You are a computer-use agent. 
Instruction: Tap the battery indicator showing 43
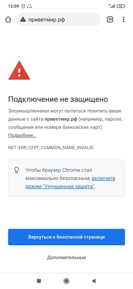(x=121, y=6)
